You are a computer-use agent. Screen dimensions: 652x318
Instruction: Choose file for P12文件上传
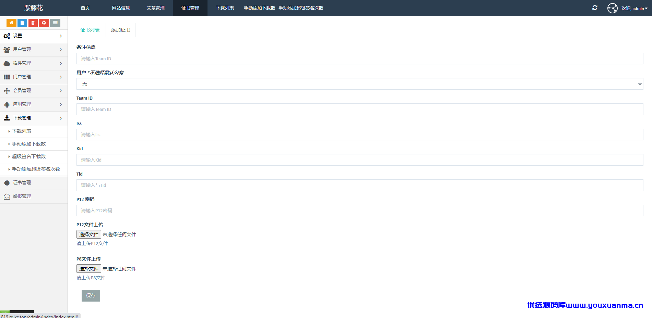(89, 234)
